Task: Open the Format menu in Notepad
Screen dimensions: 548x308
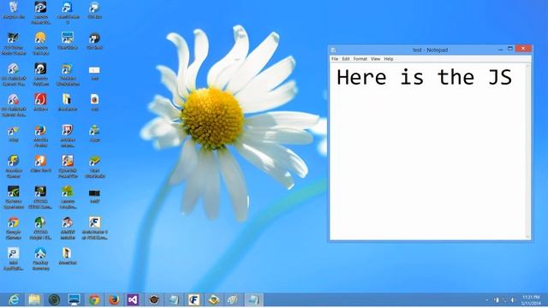Action: pyautogui.click(x=360, y=59)
